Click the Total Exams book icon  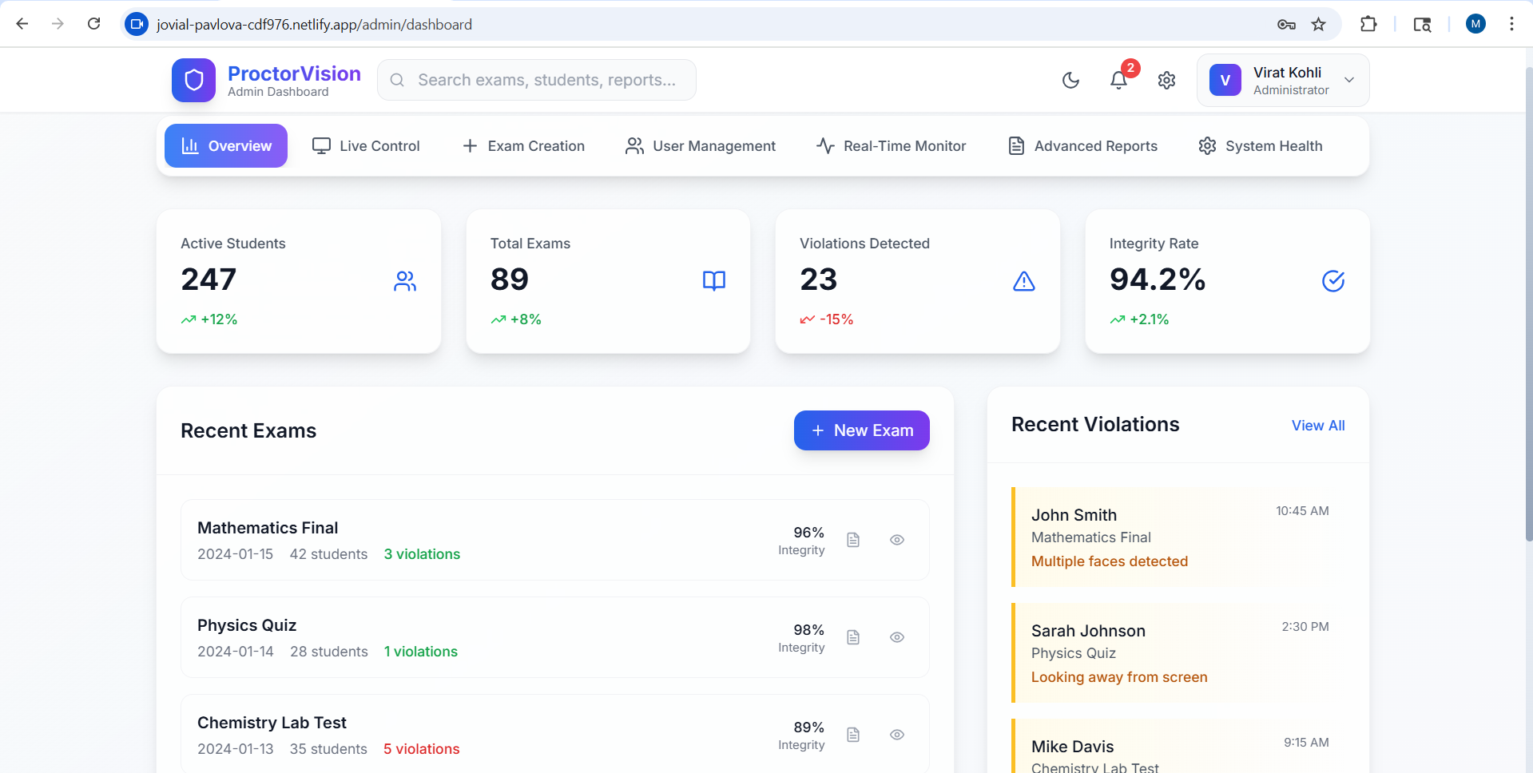tap(714, 281)
